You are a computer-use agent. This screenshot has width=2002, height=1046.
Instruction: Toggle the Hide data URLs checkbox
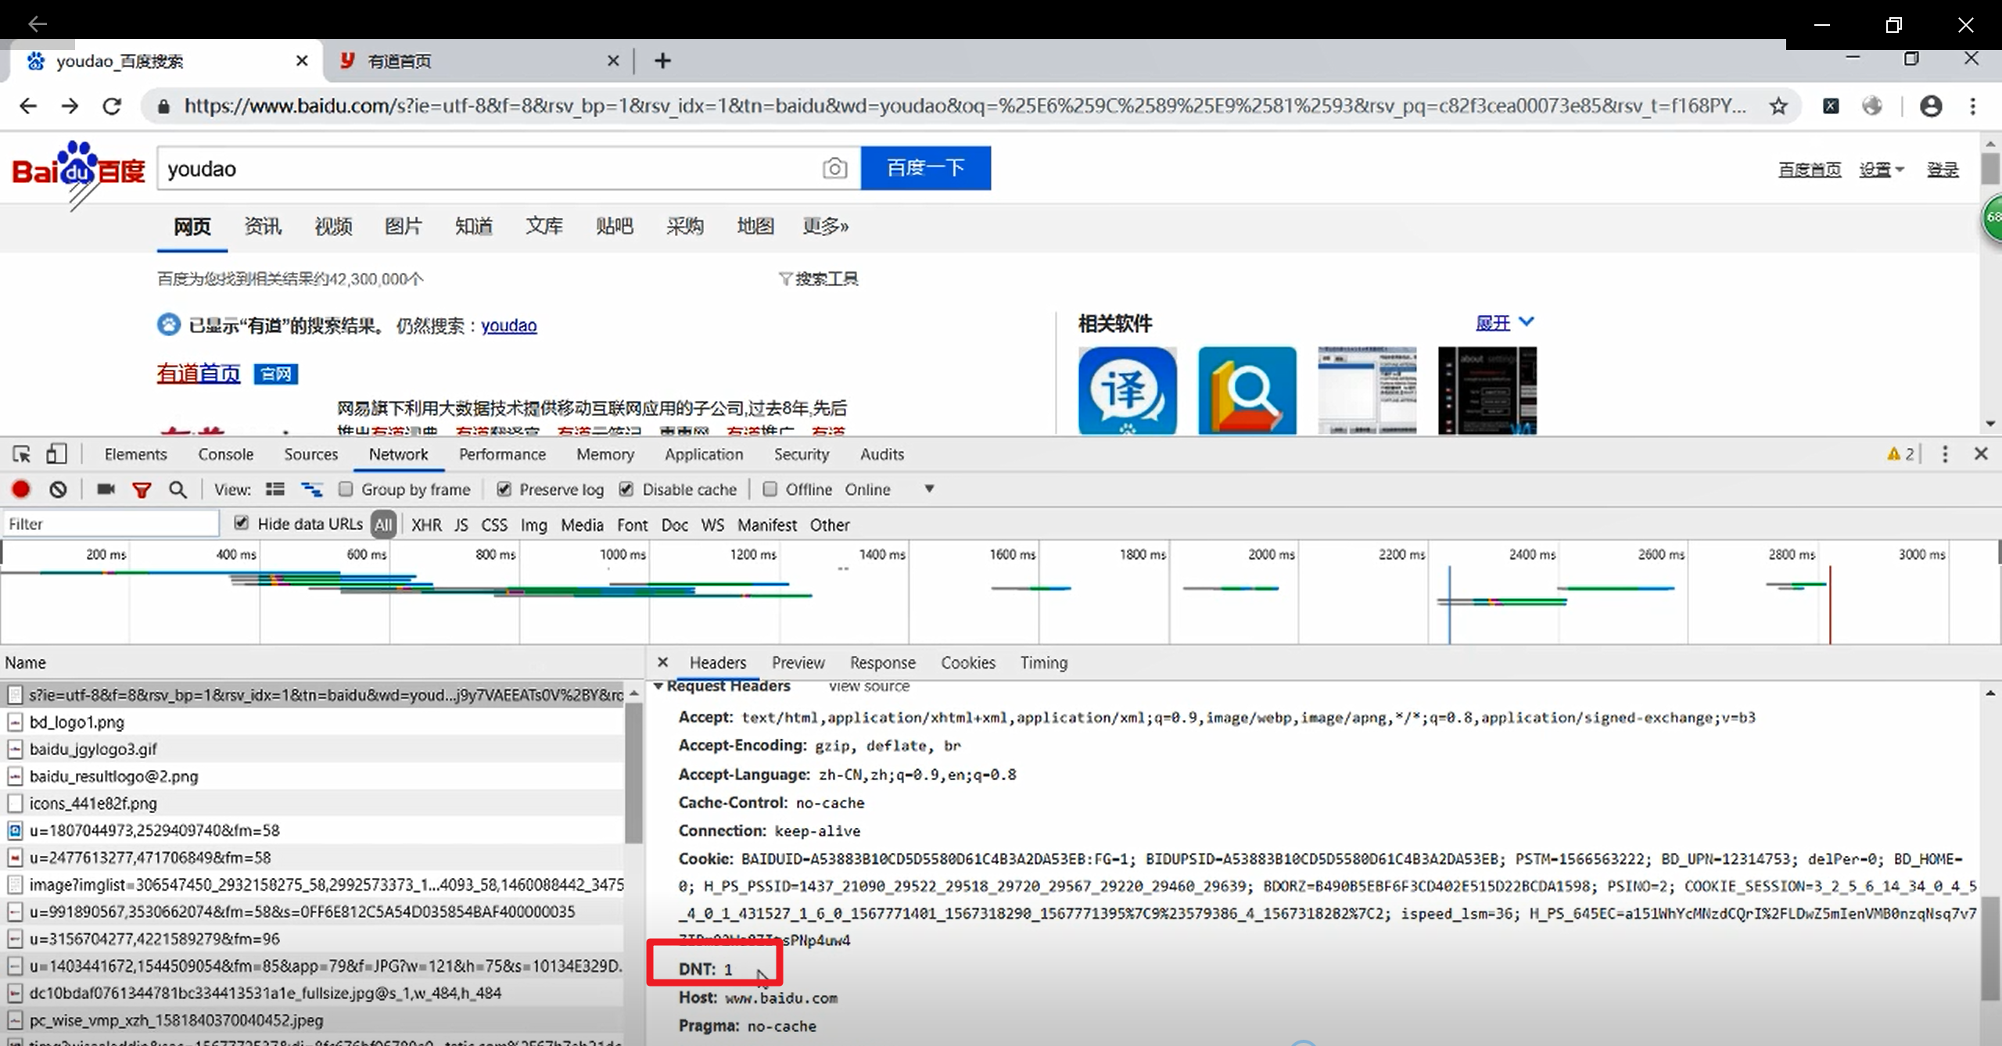pos(242,523)
